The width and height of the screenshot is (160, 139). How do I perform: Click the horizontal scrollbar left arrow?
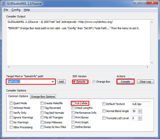point(9,67)
